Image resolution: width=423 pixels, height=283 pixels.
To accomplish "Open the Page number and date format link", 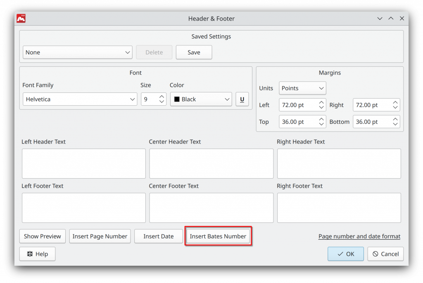I will pyautogui.click(x=359, y=236).
